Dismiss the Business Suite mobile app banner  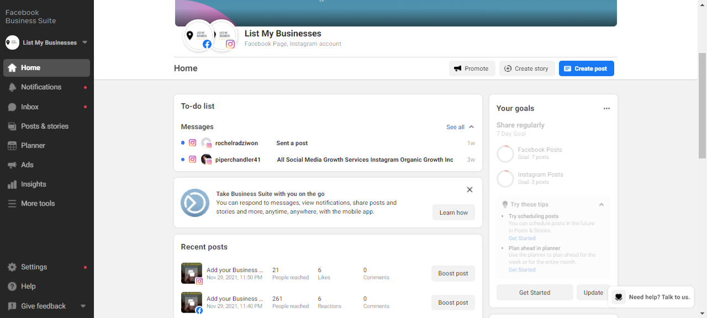[x=469, y=190]
